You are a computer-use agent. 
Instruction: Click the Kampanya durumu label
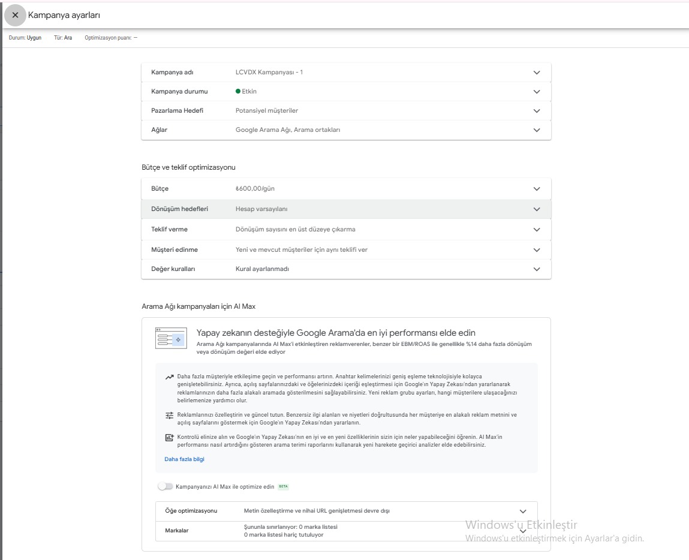[x=179, y=91]
